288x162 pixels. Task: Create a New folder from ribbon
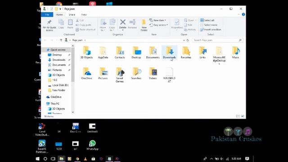144,25
